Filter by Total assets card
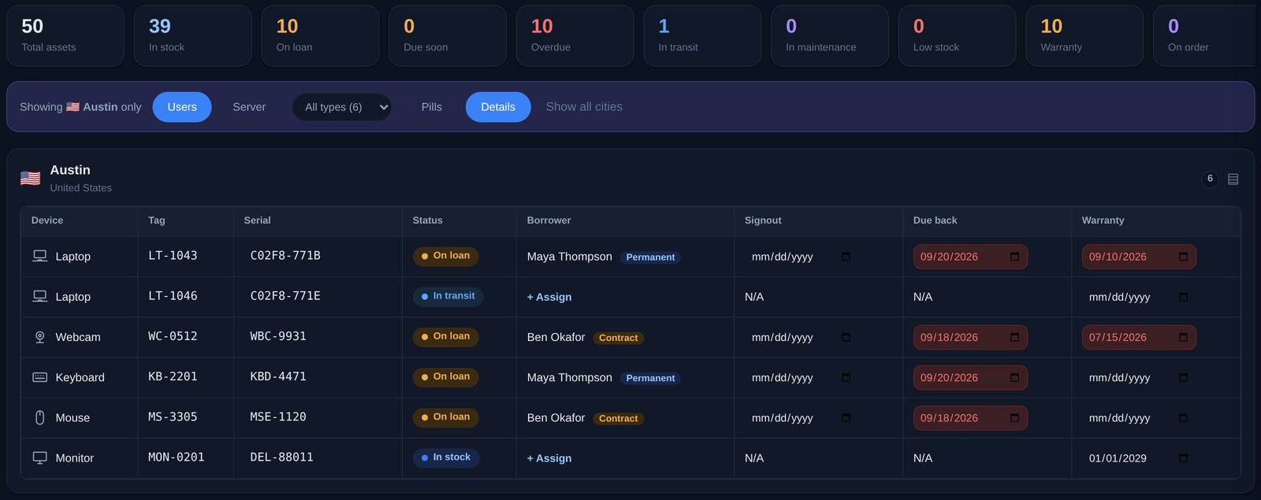 (x=65, y=36)
